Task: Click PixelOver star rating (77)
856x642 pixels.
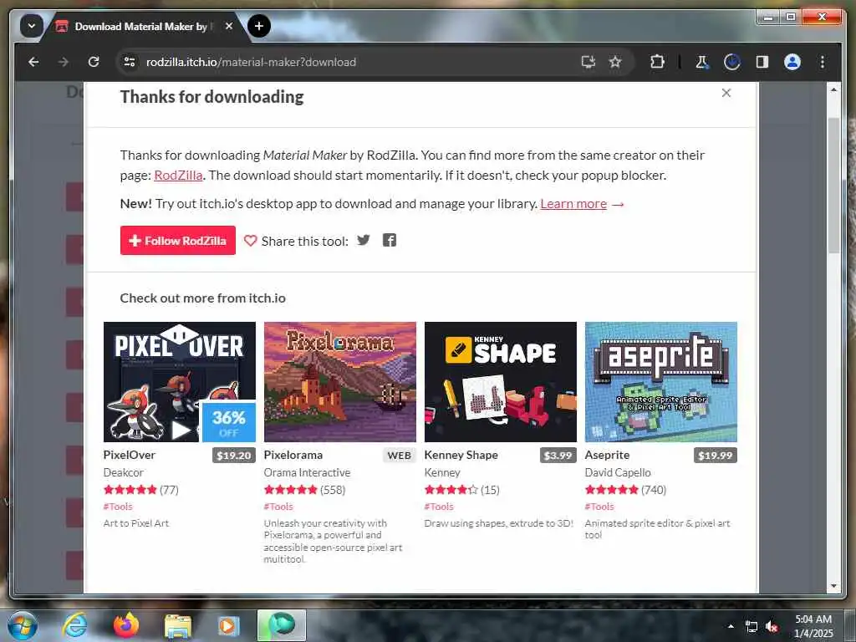Action: [140, 490]
